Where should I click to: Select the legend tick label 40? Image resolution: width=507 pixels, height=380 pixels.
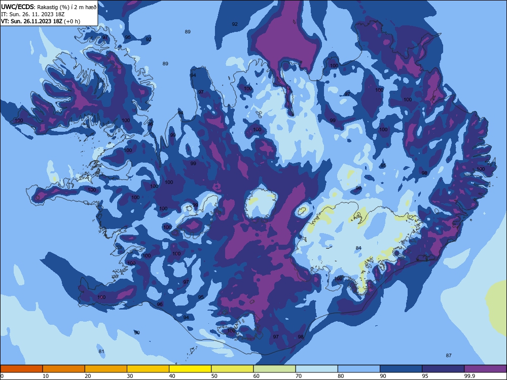click(x=172, y=376)
